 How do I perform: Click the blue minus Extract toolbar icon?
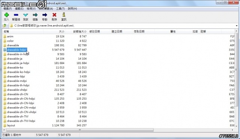coord(16,15)
